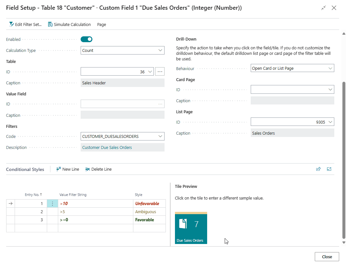
Task: Click the Card Page ID field
Action: coord(289,89)
